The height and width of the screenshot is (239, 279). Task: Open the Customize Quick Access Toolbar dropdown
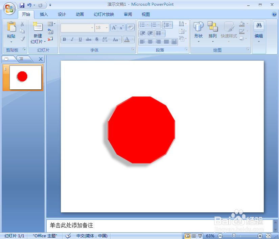point(50,5)
